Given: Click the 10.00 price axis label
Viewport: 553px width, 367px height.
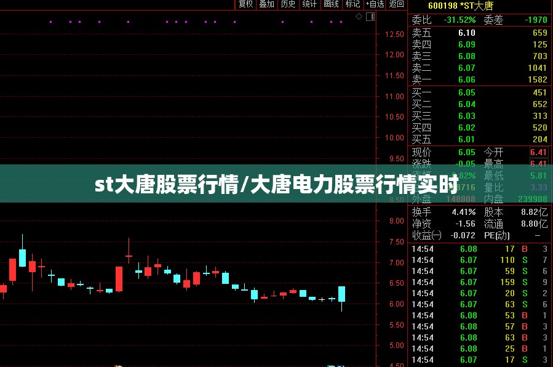Looking at the screenshot, I should pyautogui.click(x=394, y=138).
